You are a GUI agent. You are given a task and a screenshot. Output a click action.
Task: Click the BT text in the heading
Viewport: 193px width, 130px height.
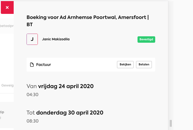coord(30,25)
